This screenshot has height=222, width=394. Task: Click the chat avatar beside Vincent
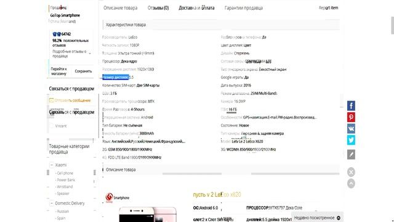52,126
